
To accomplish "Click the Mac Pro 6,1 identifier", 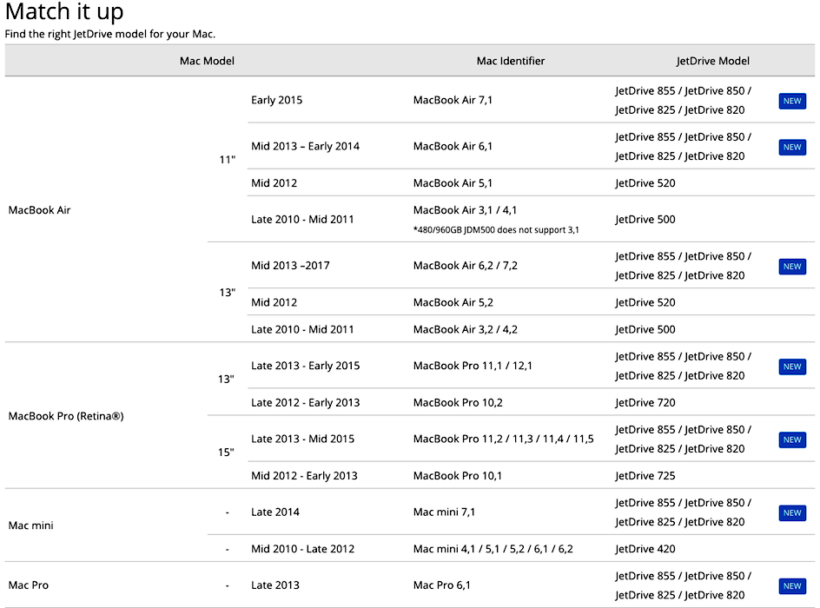I will pos(441,585).
